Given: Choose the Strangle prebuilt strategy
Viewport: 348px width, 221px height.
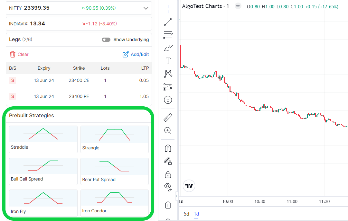Looking at the screenshot, I should coord(115,139).
